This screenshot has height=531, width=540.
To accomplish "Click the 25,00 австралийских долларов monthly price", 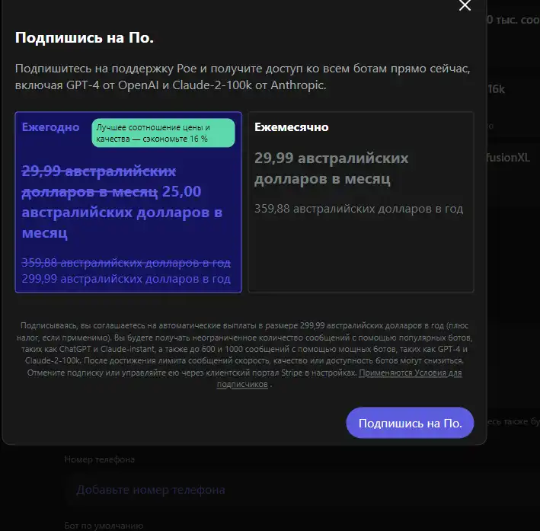I will (122, 213).
